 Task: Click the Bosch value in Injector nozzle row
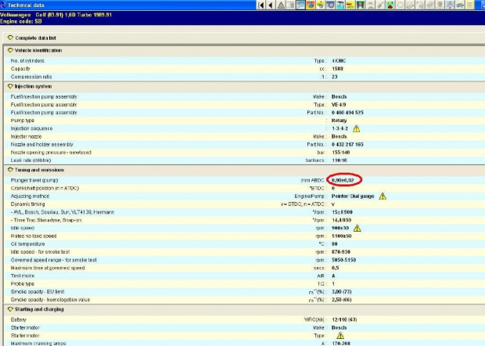point(339,136)
